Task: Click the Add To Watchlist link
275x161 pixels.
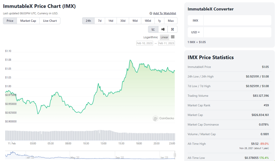Action: point(165,13)
